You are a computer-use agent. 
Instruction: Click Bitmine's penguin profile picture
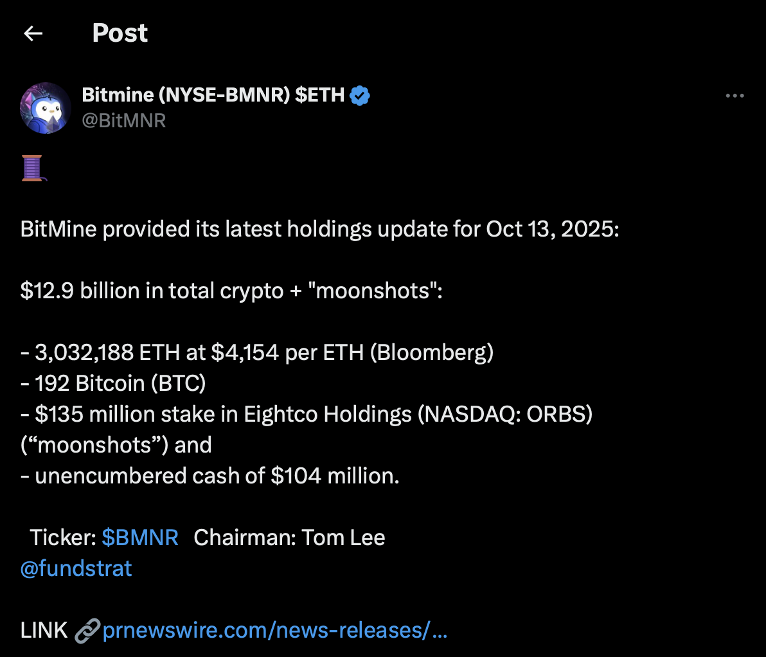tap(46, 107)
